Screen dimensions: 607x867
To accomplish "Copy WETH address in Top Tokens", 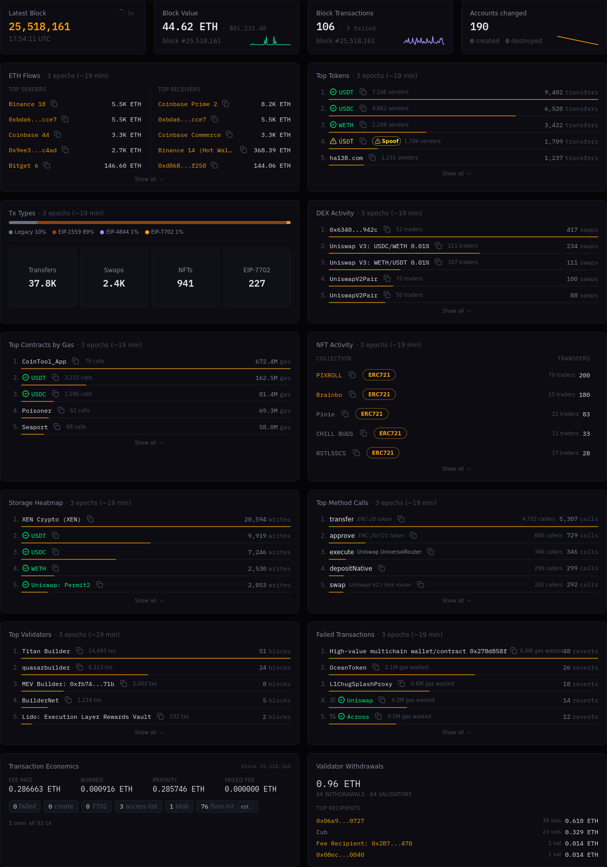I will [x=363, y=125].
